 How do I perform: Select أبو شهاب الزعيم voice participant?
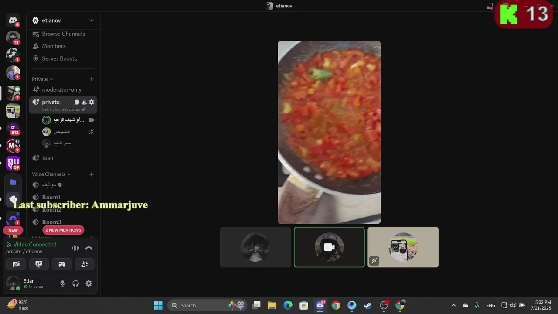(x=68, y=120)
